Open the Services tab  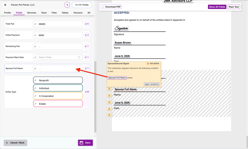32,12
